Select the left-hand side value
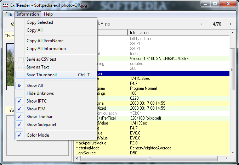The width and height of the screenshot is (239, 165). (x=141, y=39)
